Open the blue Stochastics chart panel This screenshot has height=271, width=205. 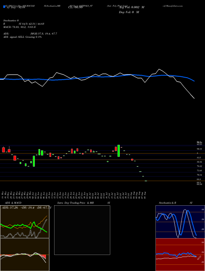[x=180, y=222]
